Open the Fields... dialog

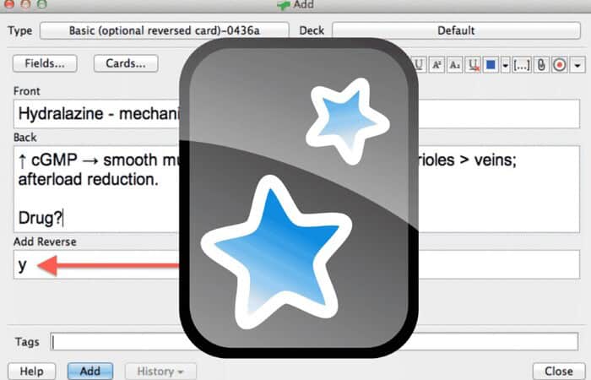click(45, 63)
